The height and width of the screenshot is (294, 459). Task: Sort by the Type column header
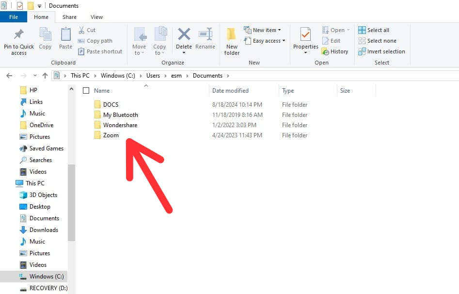click(308, 91)
